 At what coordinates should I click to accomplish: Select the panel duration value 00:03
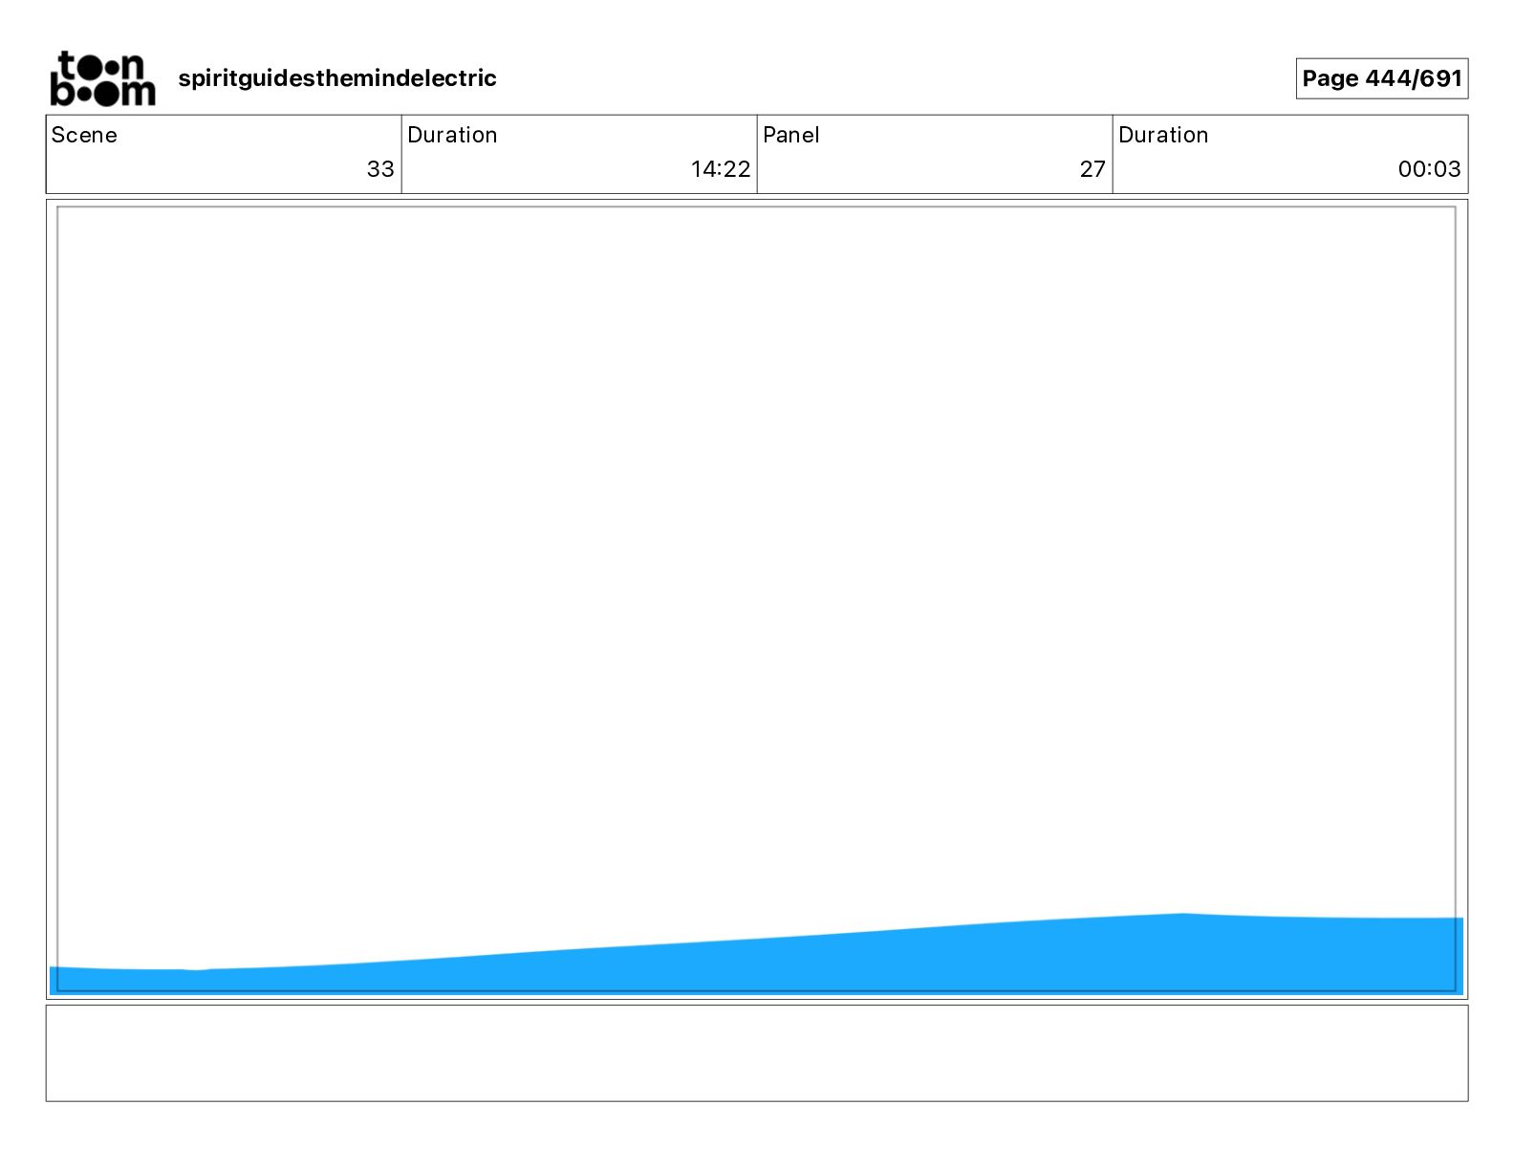click(1429, 169)
